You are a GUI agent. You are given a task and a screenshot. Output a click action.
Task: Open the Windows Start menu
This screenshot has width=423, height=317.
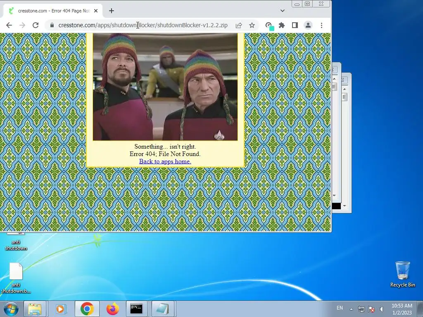[11, 309]
